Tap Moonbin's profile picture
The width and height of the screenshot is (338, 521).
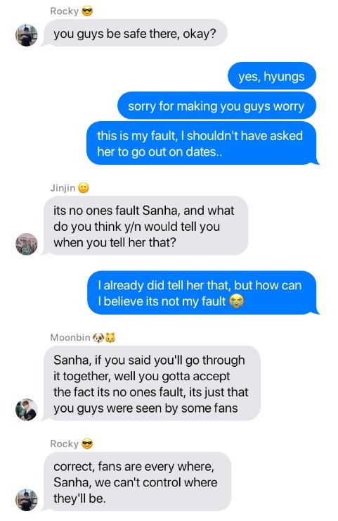click(27, 409)
